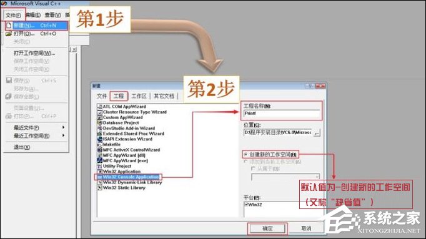
Task: Close the 新建 dialog
Action: point(320,86)
